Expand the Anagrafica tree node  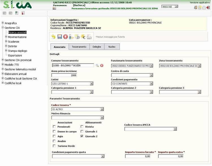click(x=3, y=23)
